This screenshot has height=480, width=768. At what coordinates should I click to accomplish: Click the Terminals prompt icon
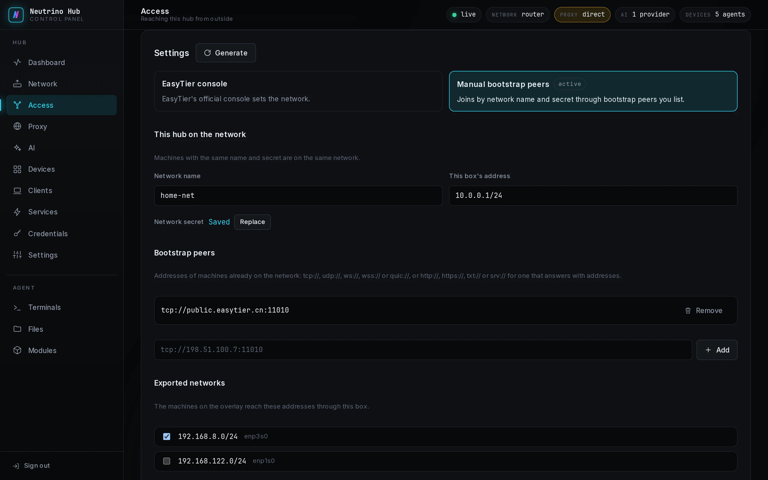click(x=17, y=308)
